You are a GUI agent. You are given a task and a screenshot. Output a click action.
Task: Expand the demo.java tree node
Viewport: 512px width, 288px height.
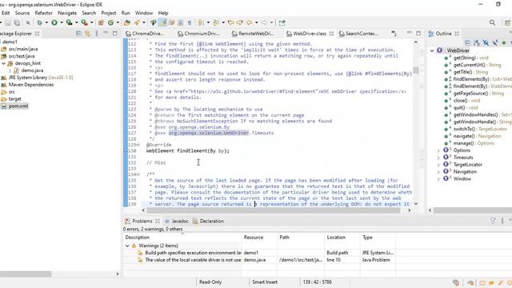coord(10,70)
